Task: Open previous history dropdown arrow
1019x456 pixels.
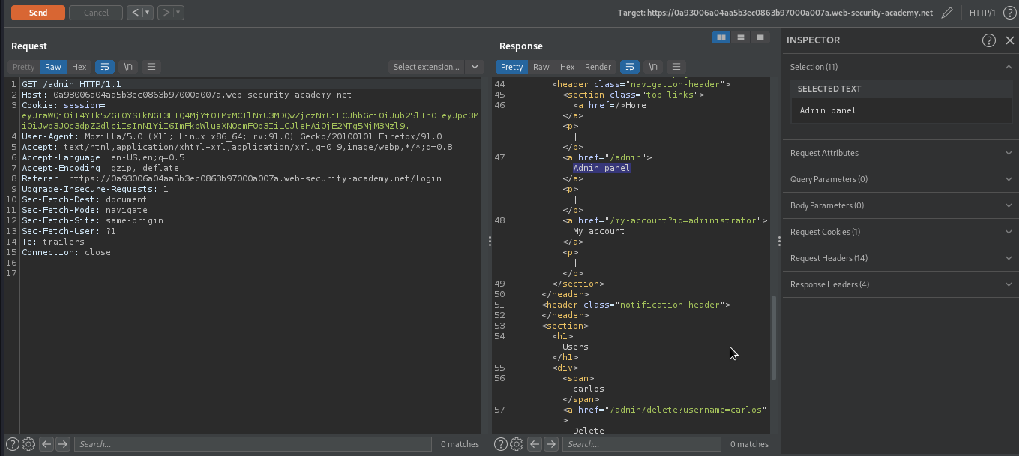Action: pos(147,13)
